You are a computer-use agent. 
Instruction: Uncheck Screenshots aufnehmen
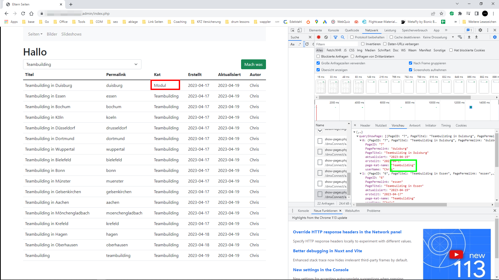pos(410,70)
